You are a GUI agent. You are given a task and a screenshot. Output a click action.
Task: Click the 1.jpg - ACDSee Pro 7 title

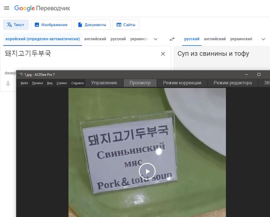pyautogui.click(x=40, y=74)
